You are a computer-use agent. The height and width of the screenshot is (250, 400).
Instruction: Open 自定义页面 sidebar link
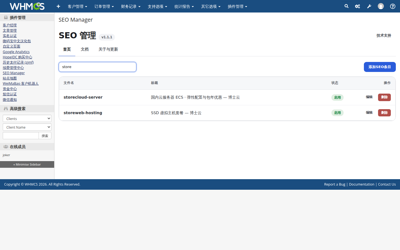(x=11, y=46)
